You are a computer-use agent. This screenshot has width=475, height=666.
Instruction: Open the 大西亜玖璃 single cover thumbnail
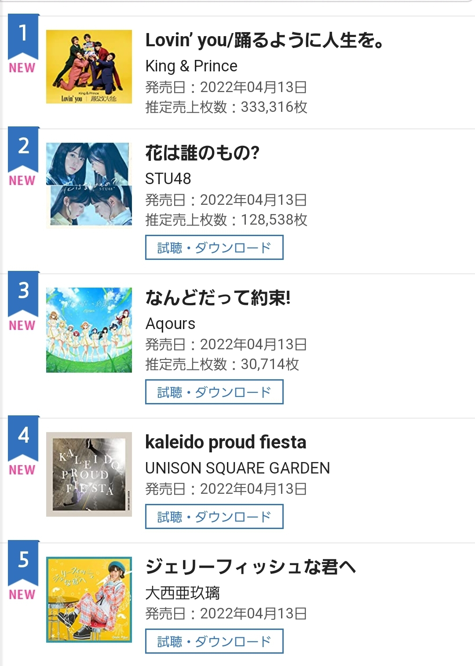[89, 599]
